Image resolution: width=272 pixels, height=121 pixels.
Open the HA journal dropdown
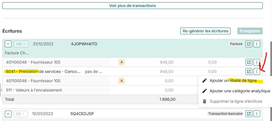(21, 44)
